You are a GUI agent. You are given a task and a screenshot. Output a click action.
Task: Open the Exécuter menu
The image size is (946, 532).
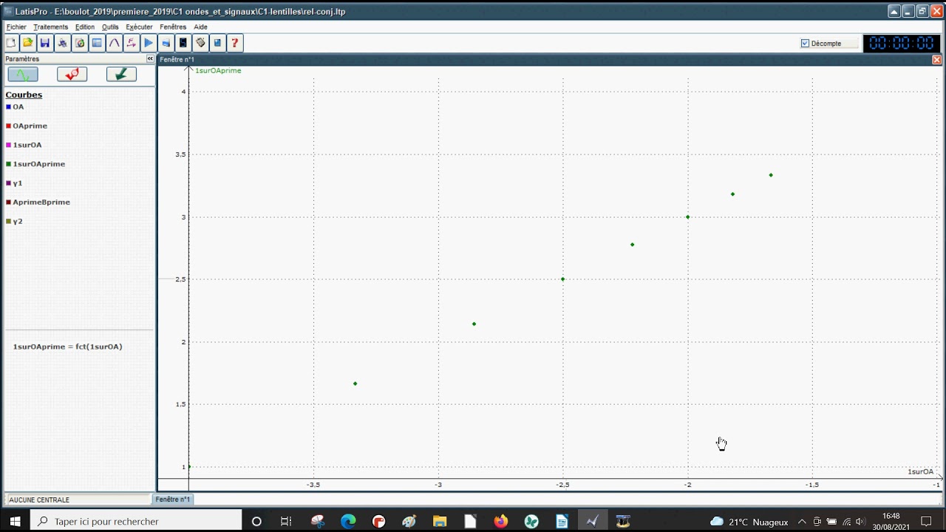[139, 27]
